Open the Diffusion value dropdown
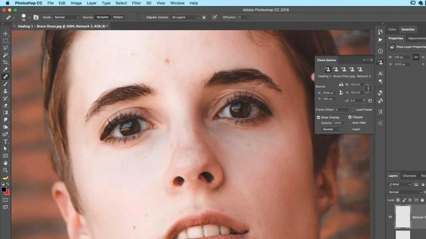The width and height of the screenshot is (426, 239). [x=248, y=18]
